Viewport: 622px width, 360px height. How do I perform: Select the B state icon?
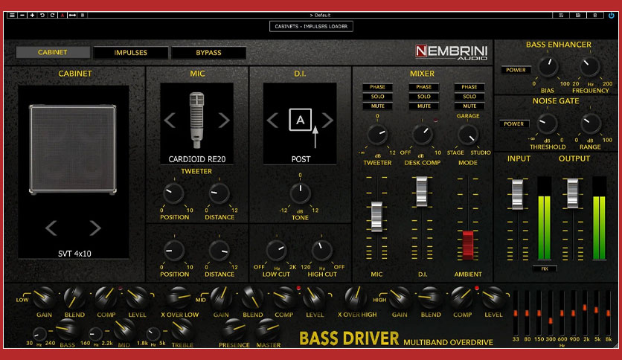click(83, 15)
